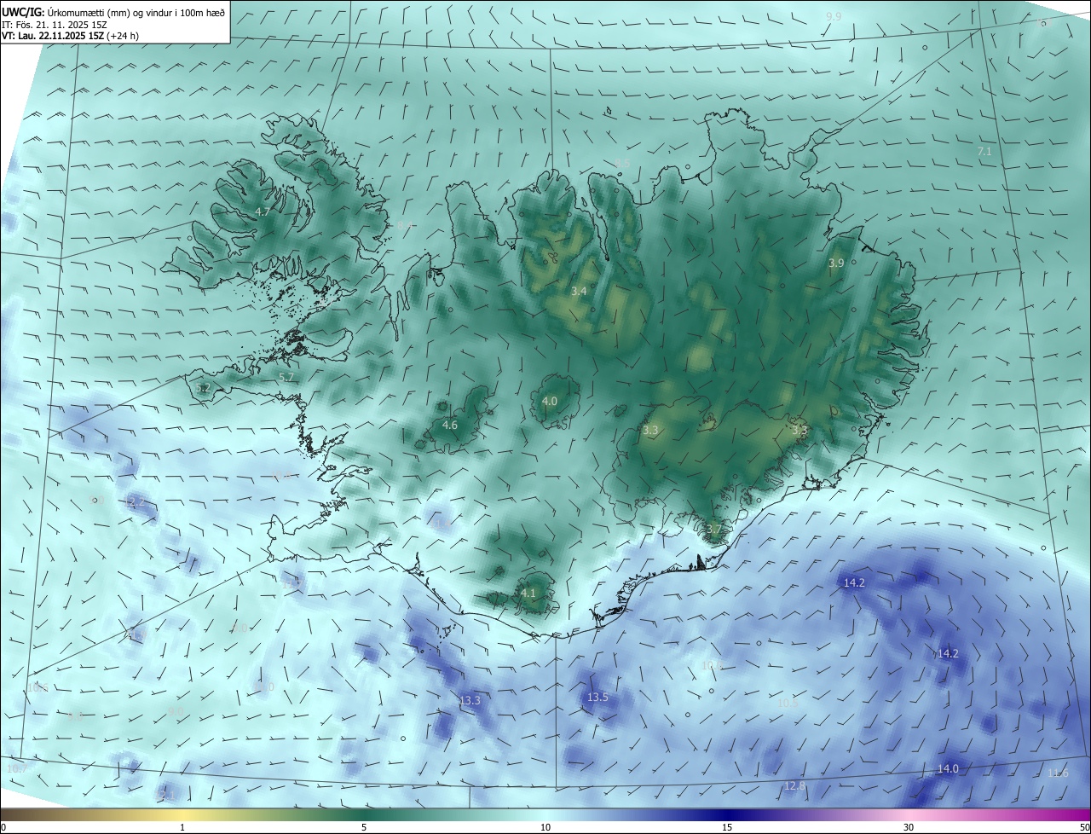Screen dimensions: 1091x834
Task: Click the '15' tick label on the color scale
Action: (727, 827)
